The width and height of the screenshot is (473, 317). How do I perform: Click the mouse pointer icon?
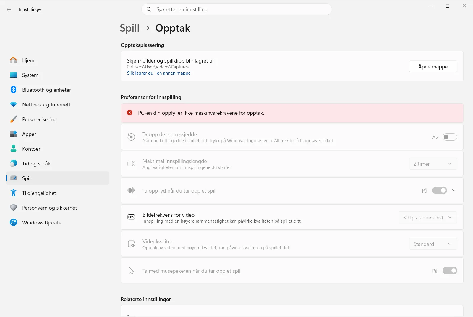click(131, 271)
